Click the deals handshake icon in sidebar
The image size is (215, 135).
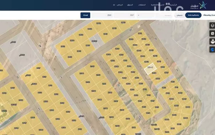212,42
